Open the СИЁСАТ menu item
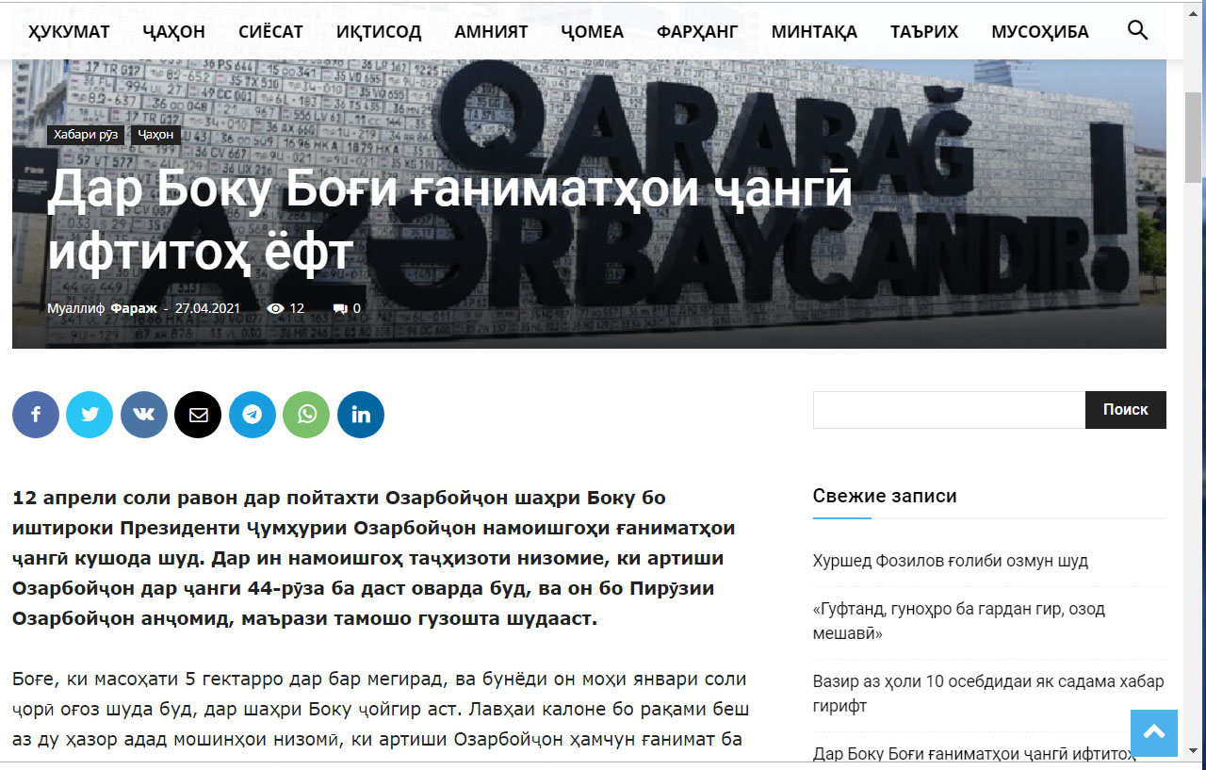Viewport: 1206px width, 770px height. pos(270,32)
